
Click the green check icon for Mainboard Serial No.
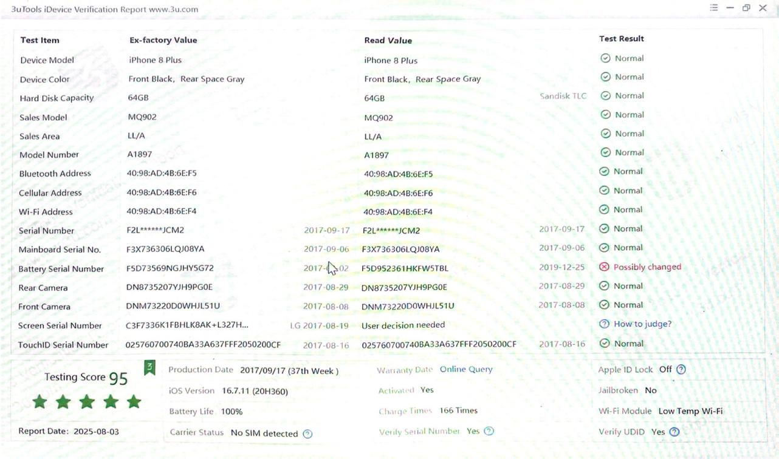(x=604, y=248)
